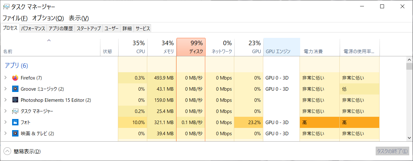The height and width of the screenshot is (161, 413).
Task: Open the スタートアップ tab
Action: (x=89, y=28)
